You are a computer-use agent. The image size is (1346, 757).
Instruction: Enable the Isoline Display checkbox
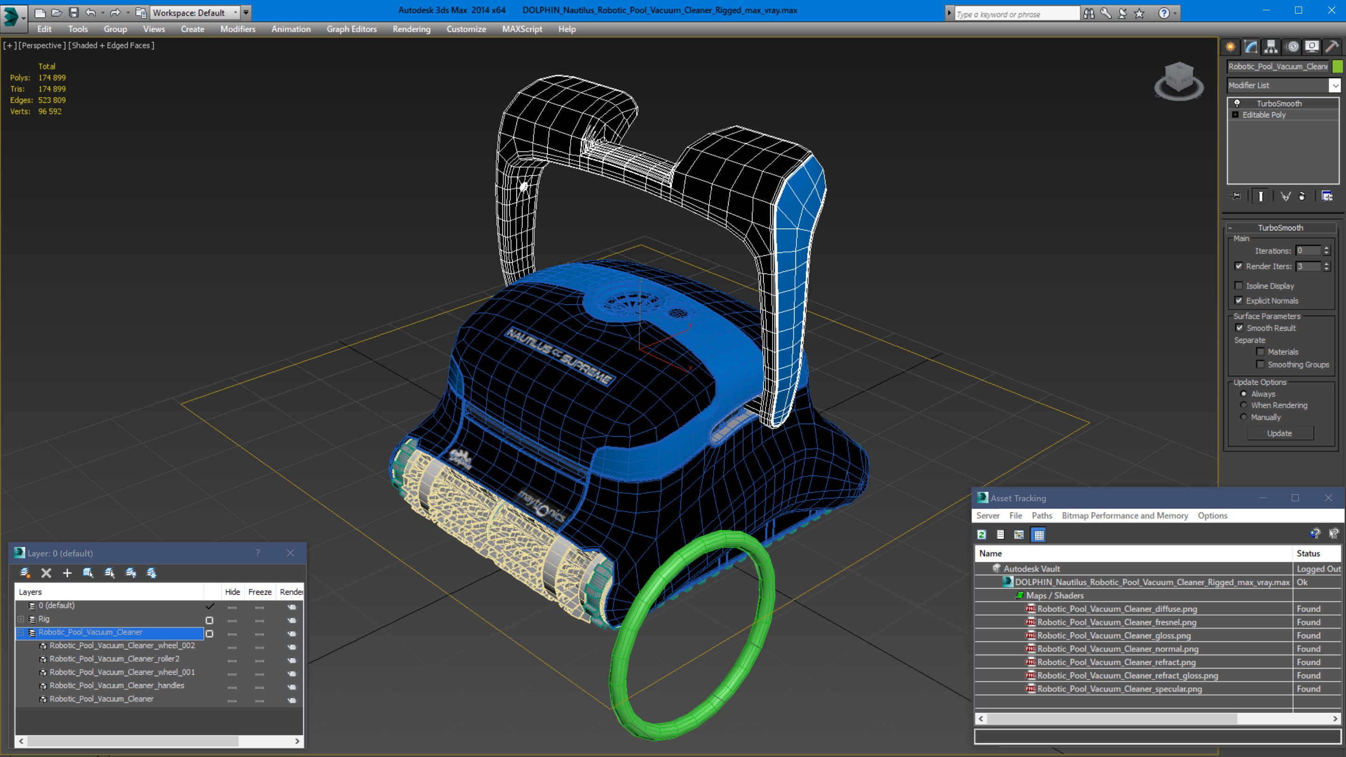1239,285
